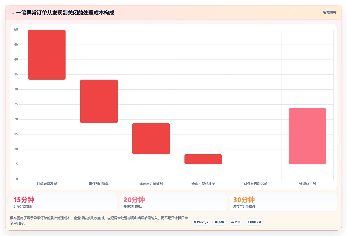This screenshot has width=347, height=236.
Task: Select the 责任部门确认 waterfall bar
Action: 99,101
